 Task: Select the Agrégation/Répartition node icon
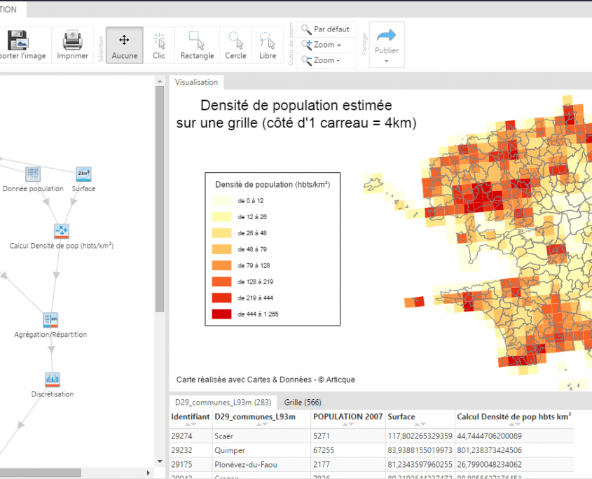click(x=50, y=320)
